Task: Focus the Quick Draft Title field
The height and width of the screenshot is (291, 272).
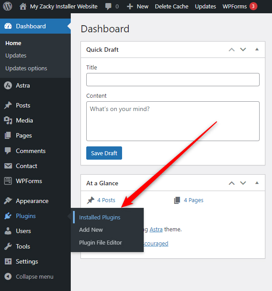Action: [x=173, y=80]
